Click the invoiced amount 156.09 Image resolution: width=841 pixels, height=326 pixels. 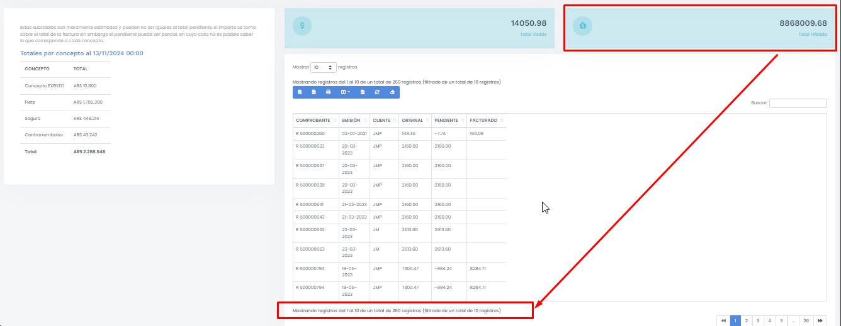(x=477, y=133)
